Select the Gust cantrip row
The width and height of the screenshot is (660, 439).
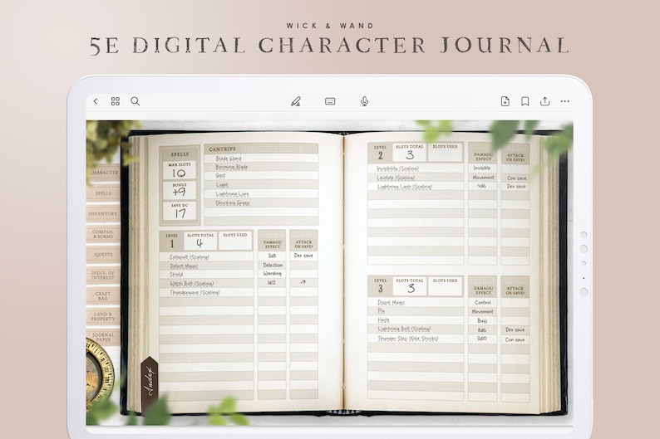(x=261, y=176)
